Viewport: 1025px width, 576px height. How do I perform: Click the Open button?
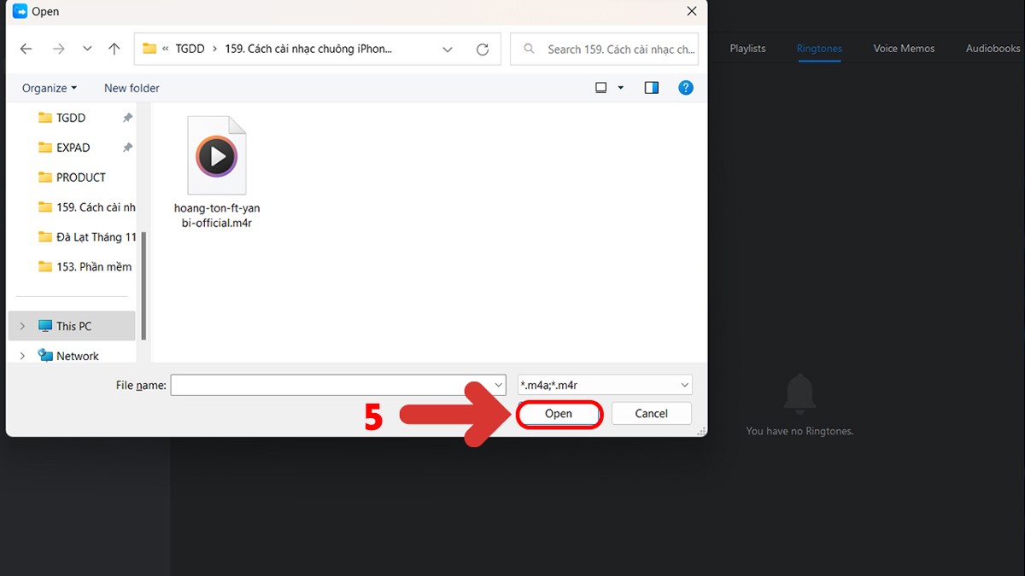(559, 414)
